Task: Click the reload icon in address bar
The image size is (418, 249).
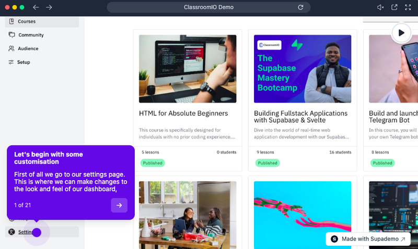Action: click(300, 7)
